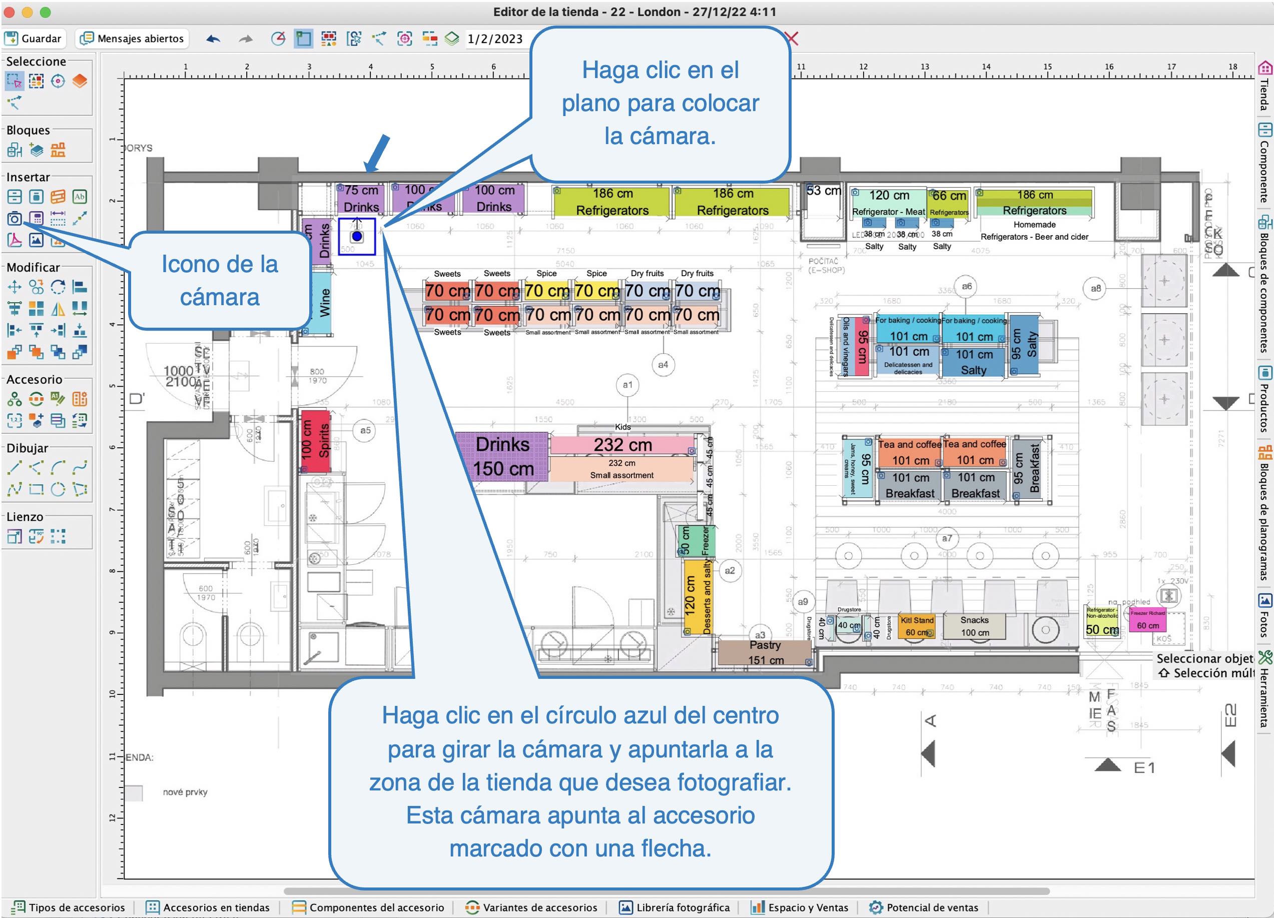
Task: Open the add block layers icon in Bloques
Action: tap(37, 151)
